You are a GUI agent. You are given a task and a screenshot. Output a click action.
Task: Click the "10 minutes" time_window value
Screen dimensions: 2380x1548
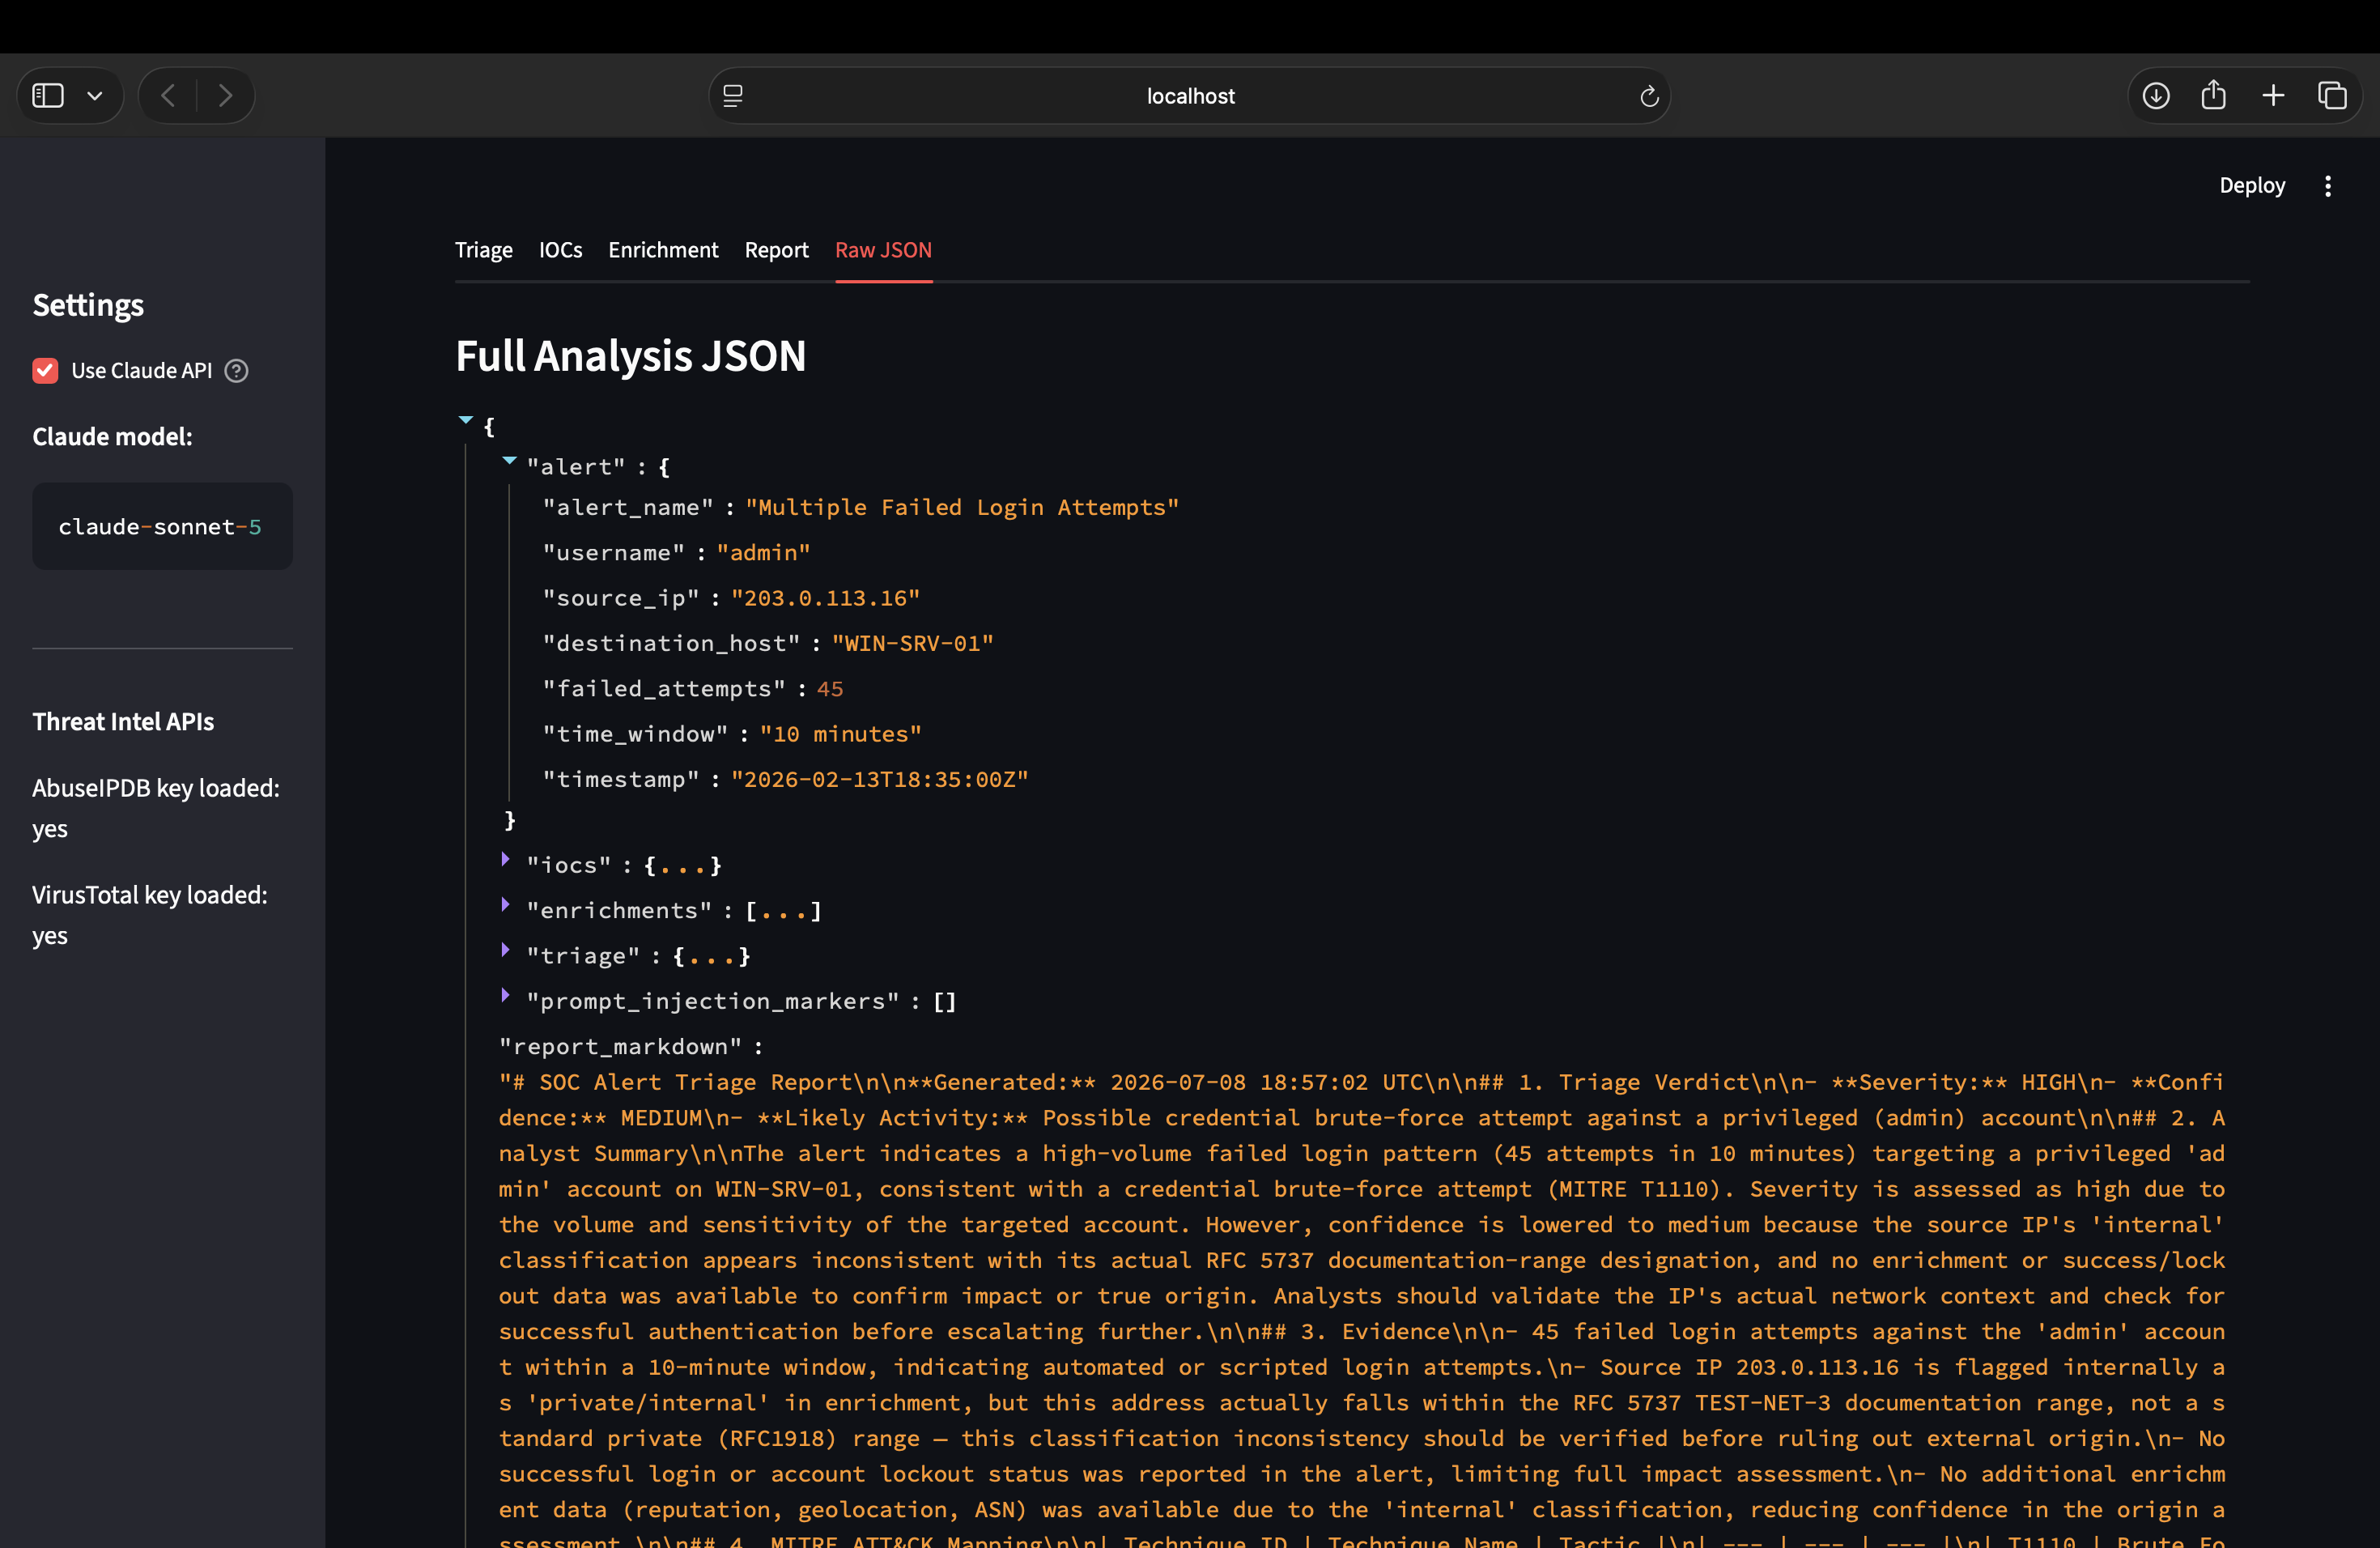pos(840,734)
